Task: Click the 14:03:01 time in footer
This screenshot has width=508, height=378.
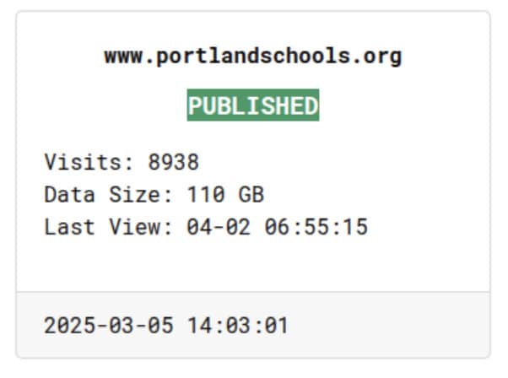Action: (238, 325)
